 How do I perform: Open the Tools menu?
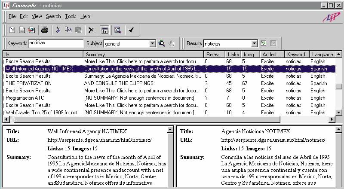point(71,16)
